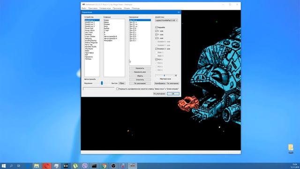
Task: Select Exciting Boxing in device list
Action: pos(92,41)
